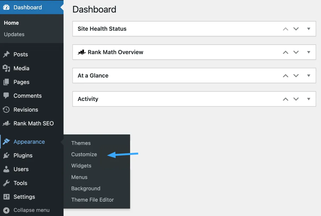Open the Plugins menu label

tap(23, 156)
